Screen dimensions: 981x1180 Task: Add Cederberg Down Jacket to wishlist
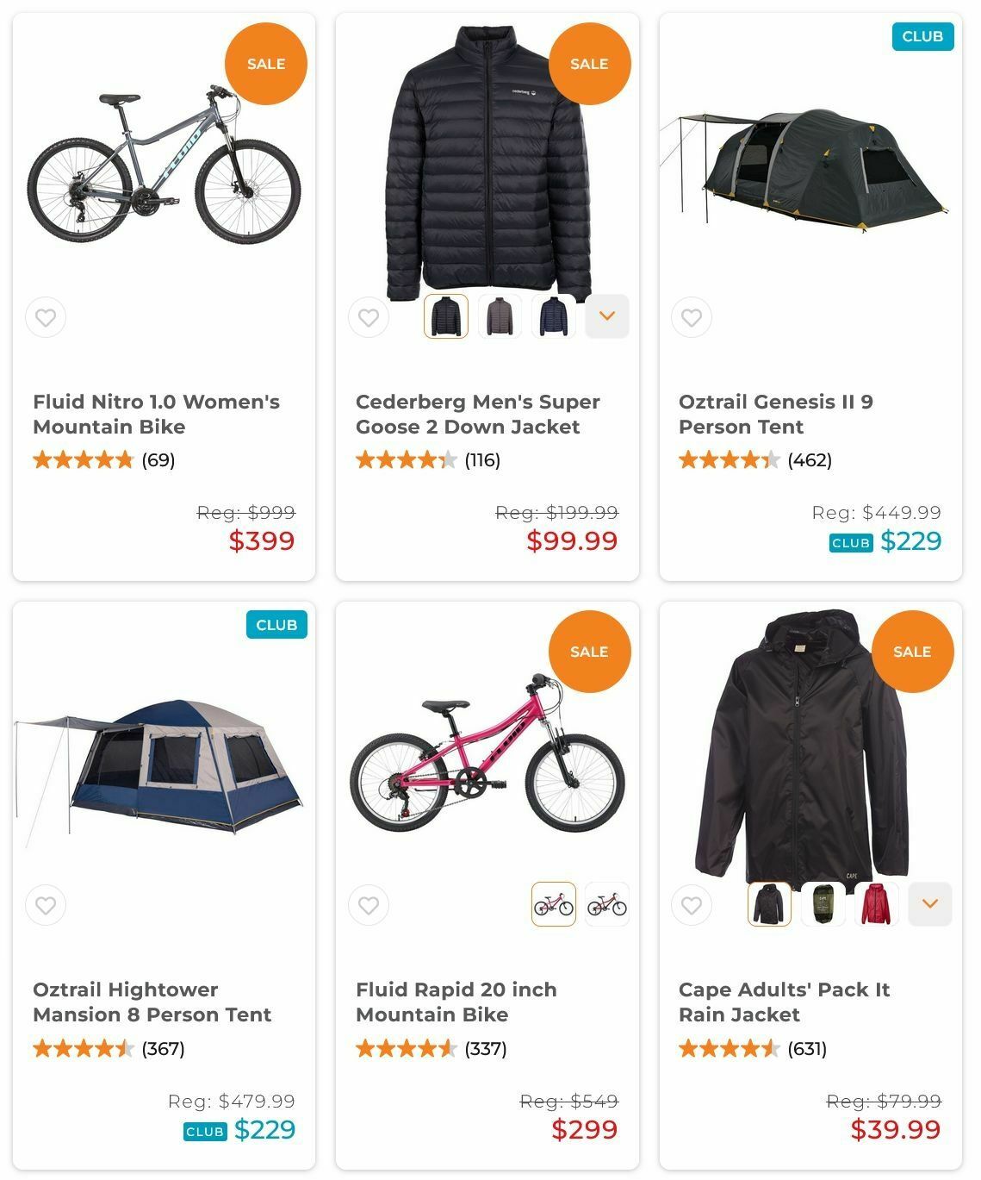(369, 317)
